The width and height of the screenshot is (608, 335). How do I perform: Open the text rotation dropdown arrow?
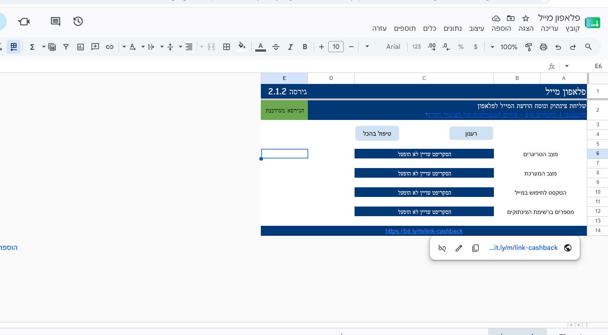pos(124,47)
